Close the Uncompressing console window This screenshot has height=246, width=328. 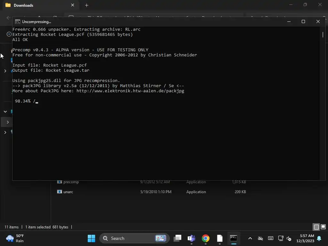tap(318, 21)
